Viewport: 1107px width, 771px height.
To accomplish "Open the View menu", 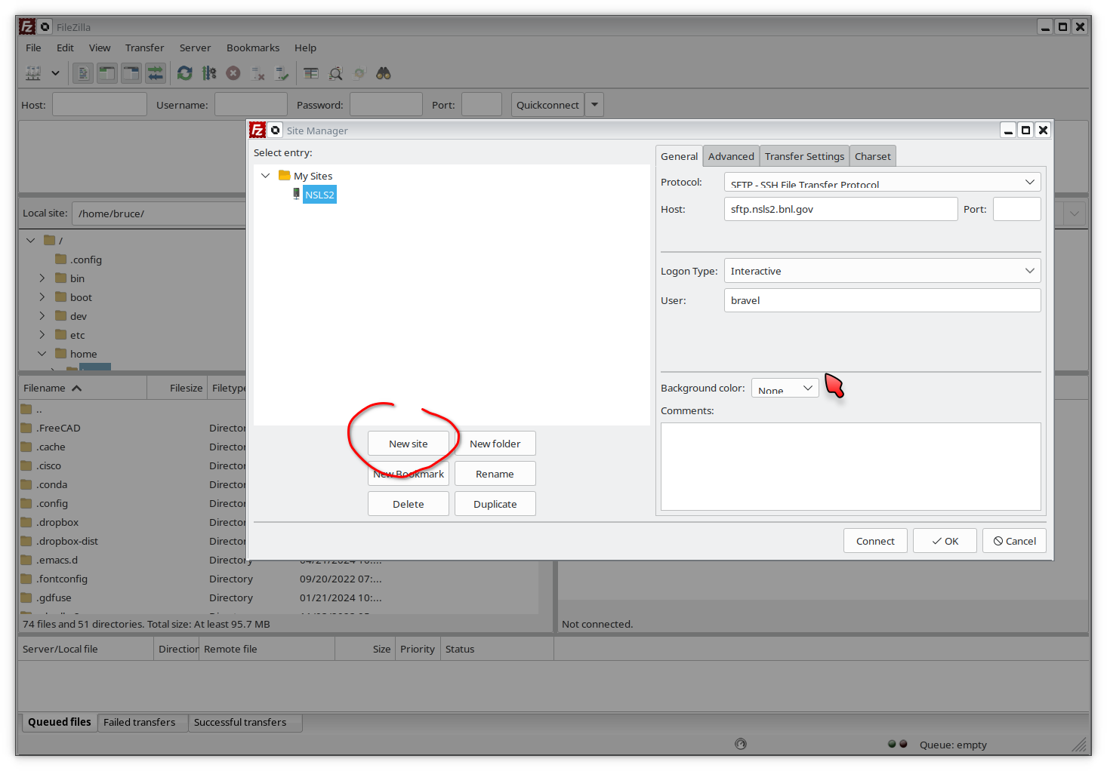I will (100, 48).
